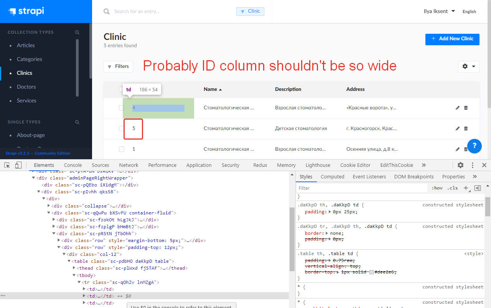Open DevTools three-dot customize menu
This screenshot has width=491, height=308.
[473, 165]
